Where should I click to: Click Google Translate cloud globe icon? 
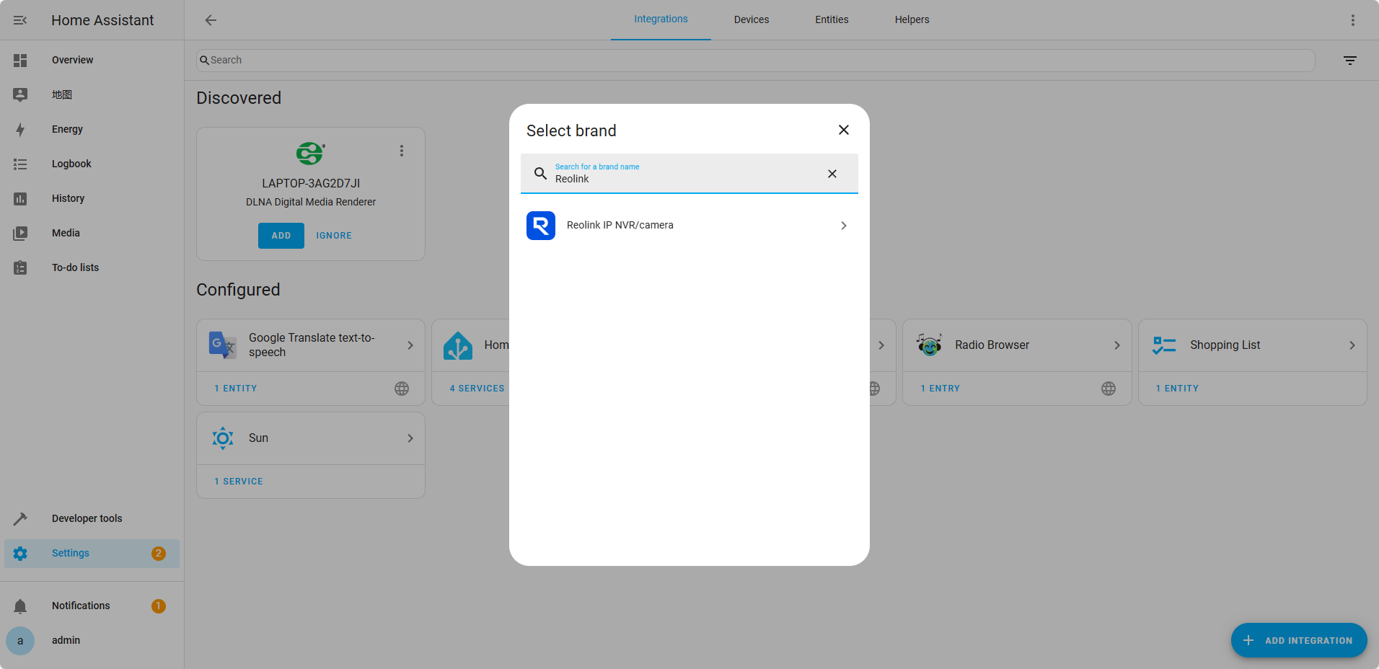(x=402, y=389)
